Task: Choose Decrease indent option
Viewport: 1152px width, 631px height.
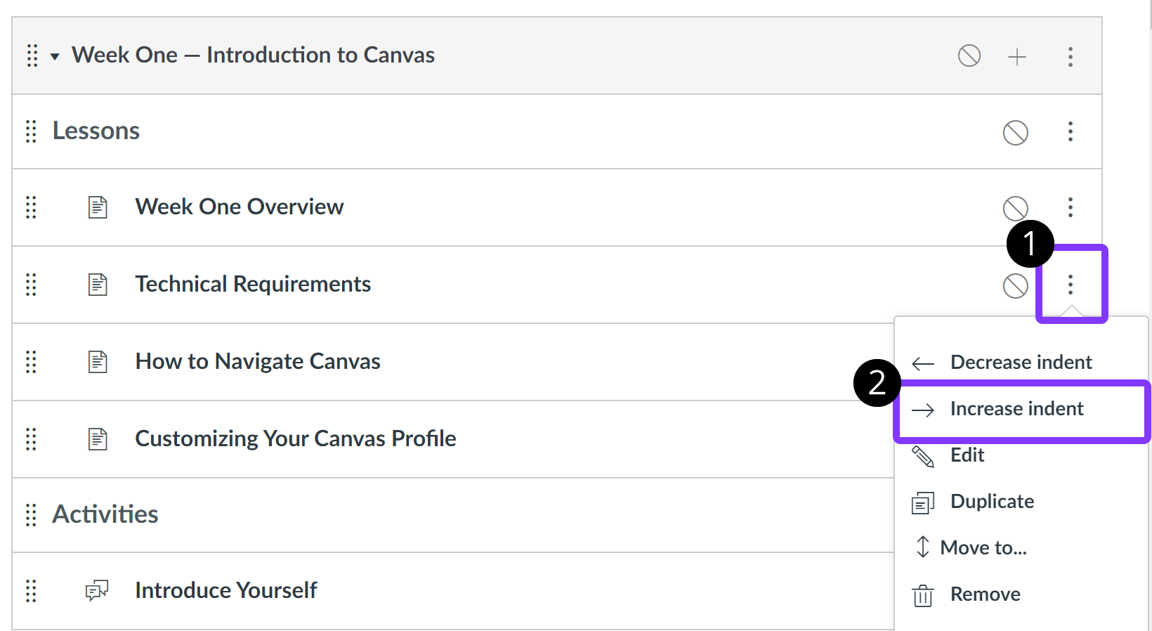Action: click(x=1021, y=363)
